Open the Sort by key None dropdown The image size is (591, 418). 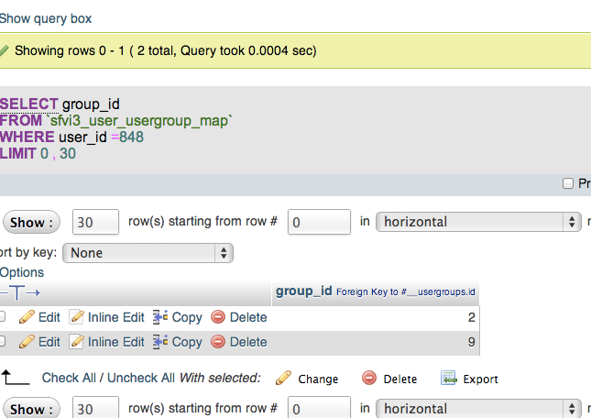coord(148,252)
